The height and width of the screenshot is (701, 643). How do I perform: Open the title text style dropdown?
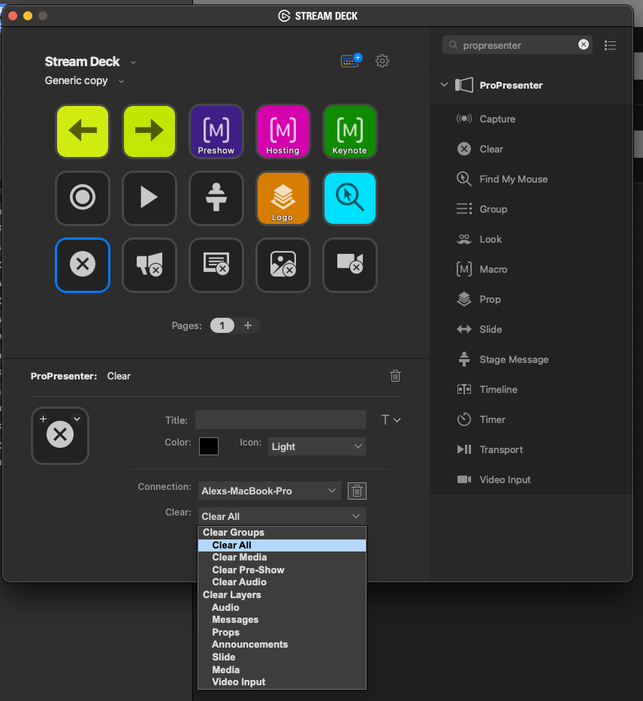391,420
